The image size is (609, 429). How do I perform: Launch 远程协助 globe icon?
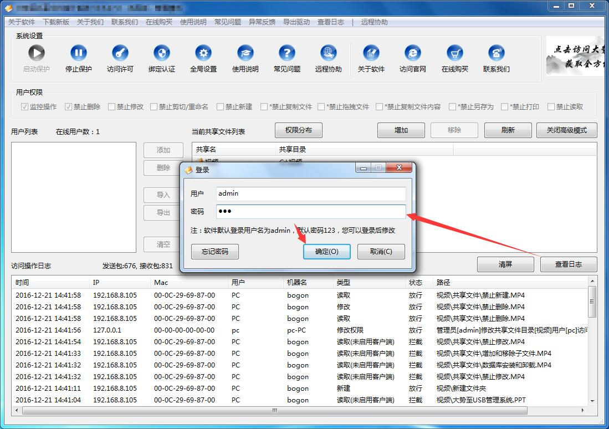[329, 54]
